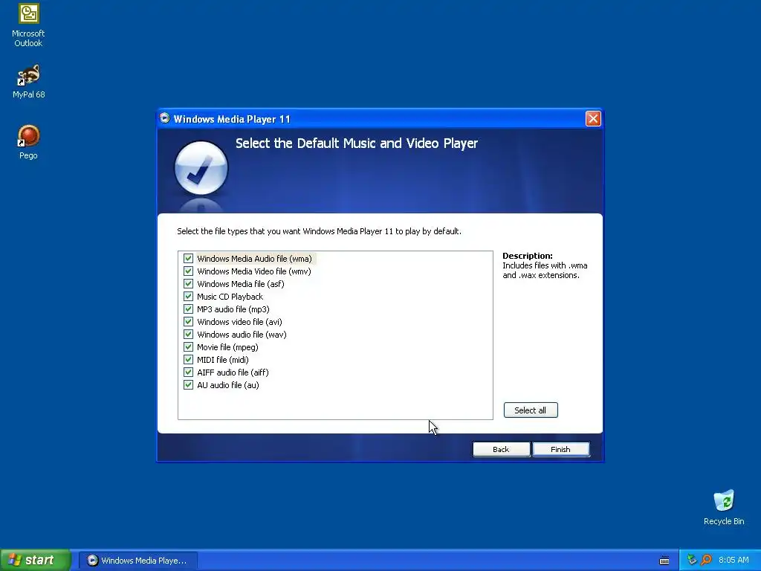Click Finish to complete setup
Image resolution: width=761 pixels, height=571 pixels.
[x=560, y=449]
